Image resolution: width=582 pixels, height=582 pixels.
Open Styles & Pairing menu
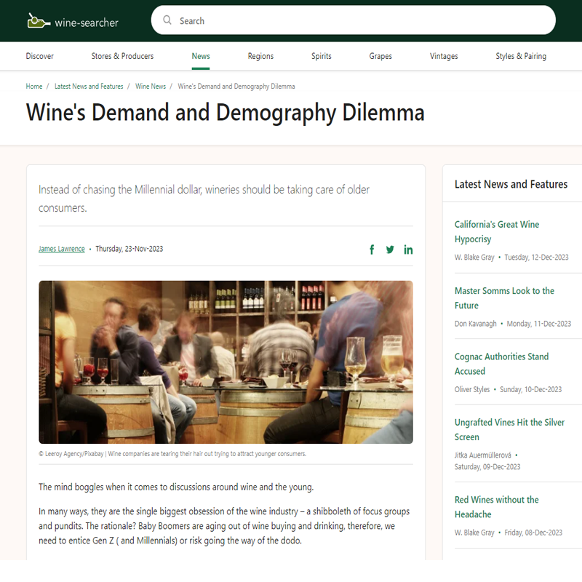(521, 56)
